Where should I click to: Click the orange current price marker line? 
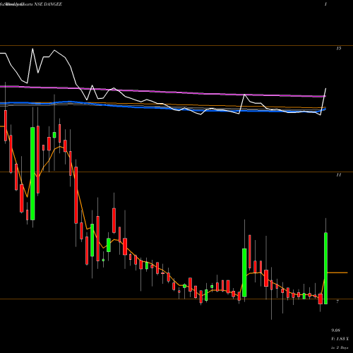click(337, 273)
